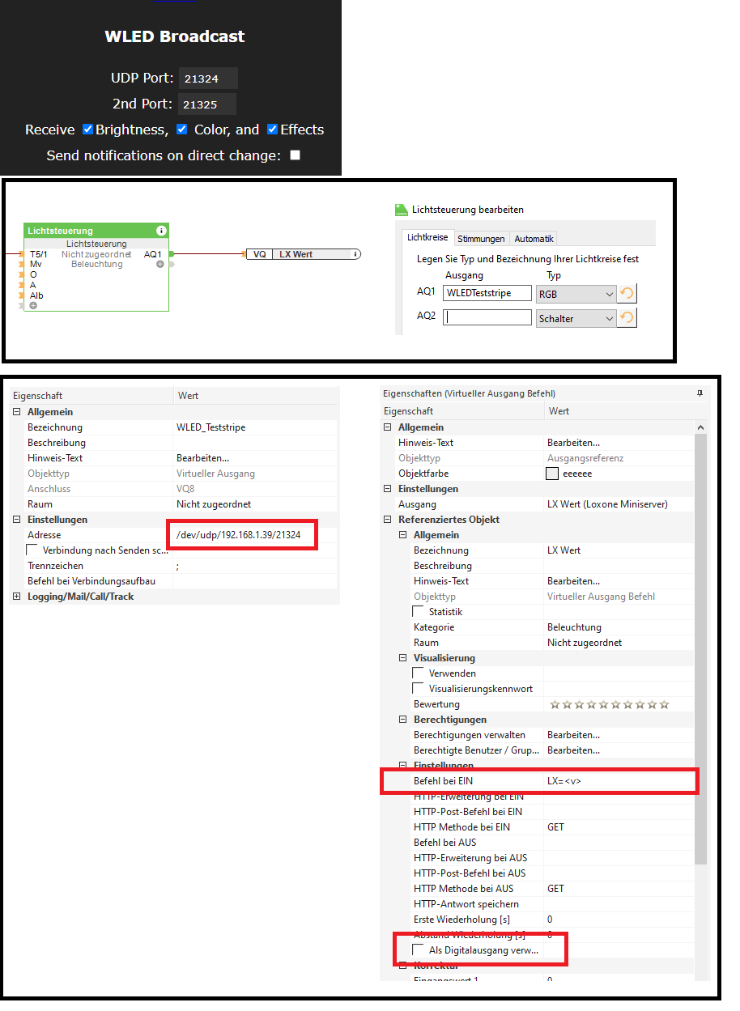Click the info icon on LX Wert block
This screenshot has height=1011, width=740.
(x=355, y=254)
